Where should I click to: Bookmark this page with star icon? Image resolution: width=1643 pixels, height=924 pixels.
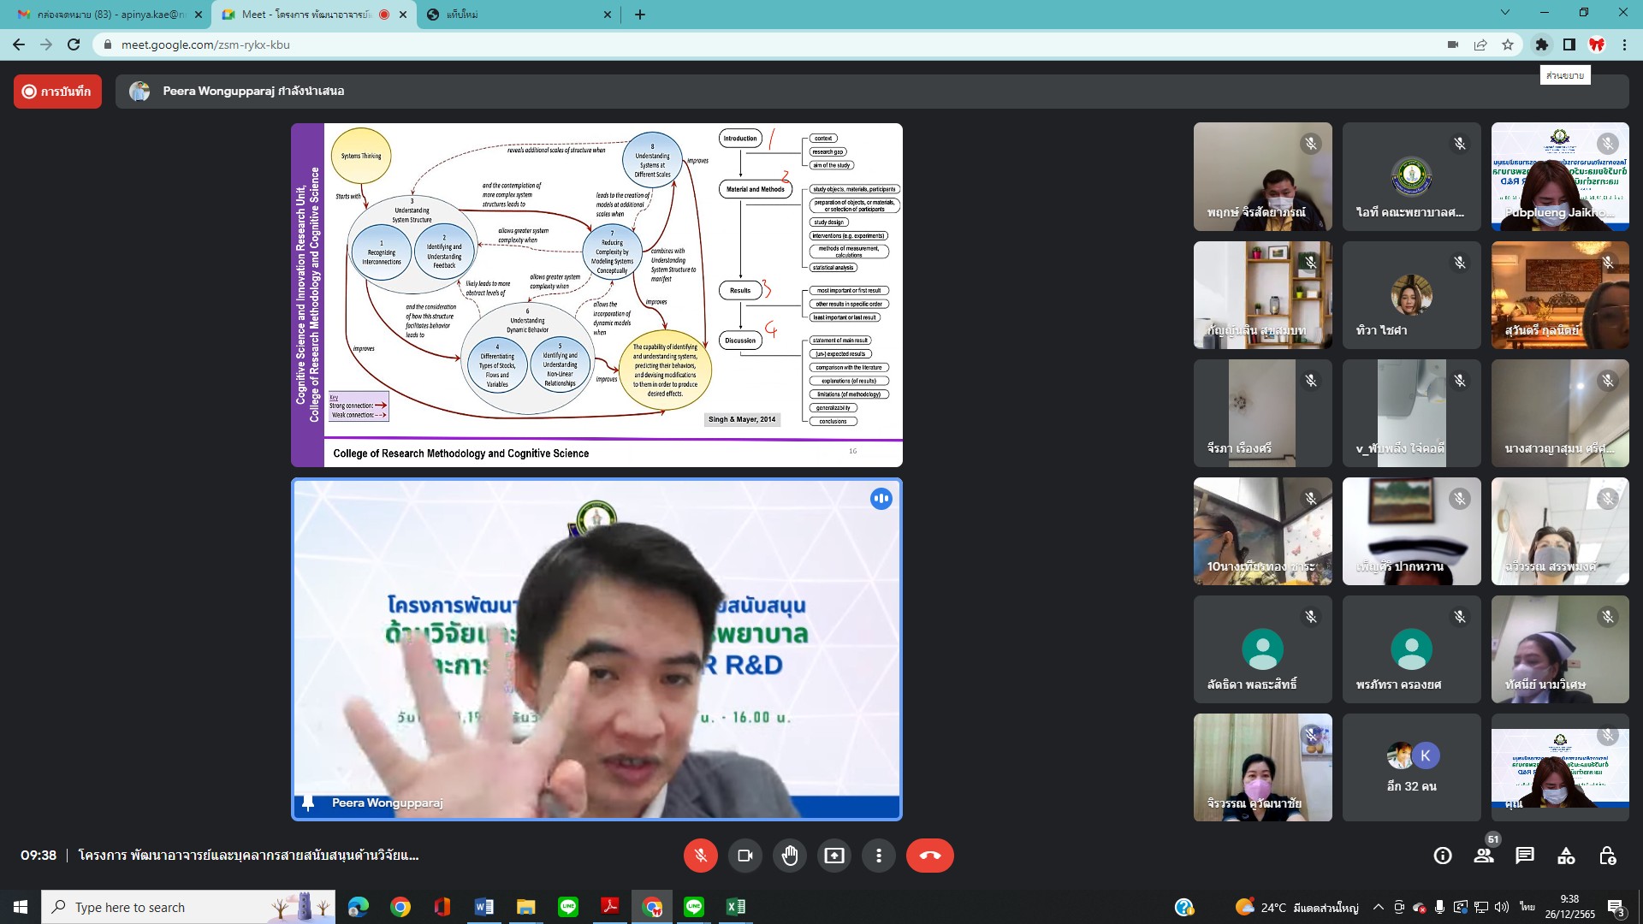coord(1508,44)
